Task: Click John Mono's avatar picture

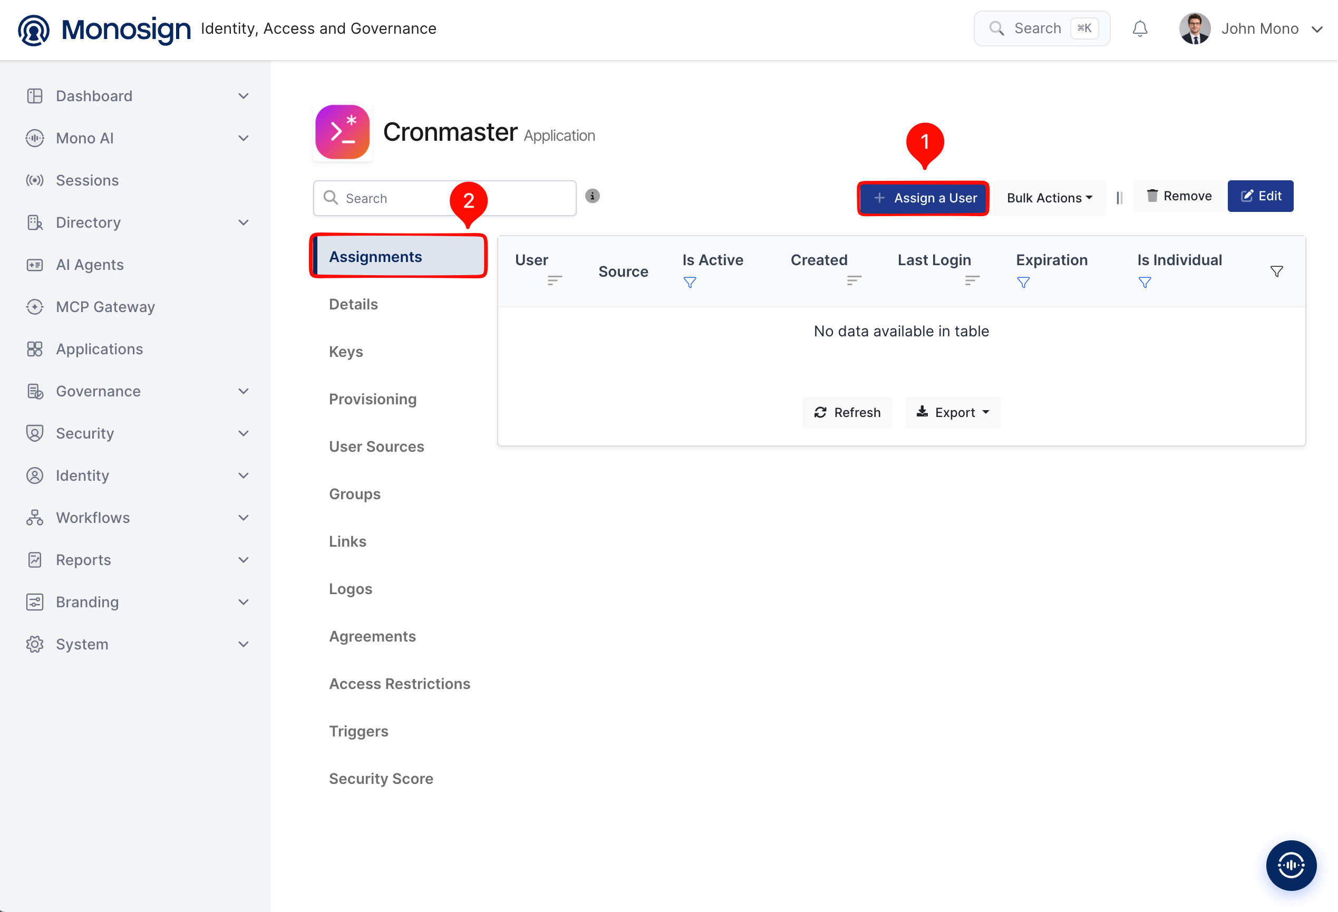Action: 1195,29
